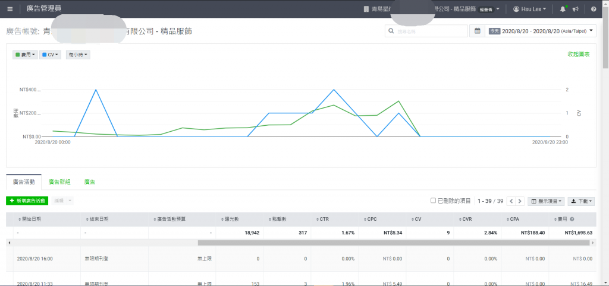609x286 pixels.
Task: Sort by 曝光數 column header
Action: click(230, 220)
